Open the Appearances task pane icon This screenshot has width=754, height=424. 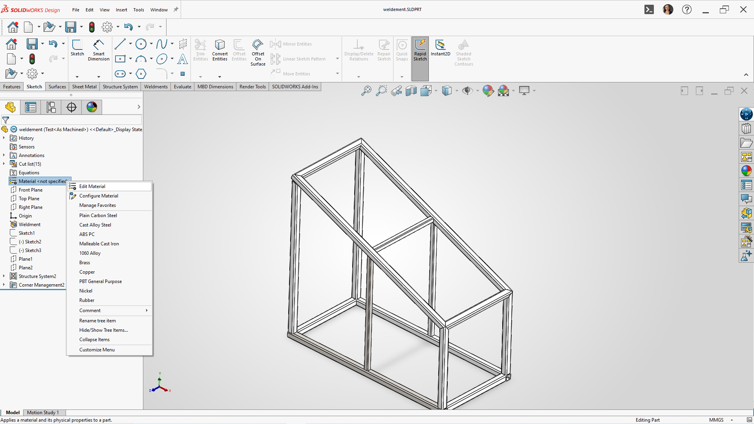(x=746, y=170)
